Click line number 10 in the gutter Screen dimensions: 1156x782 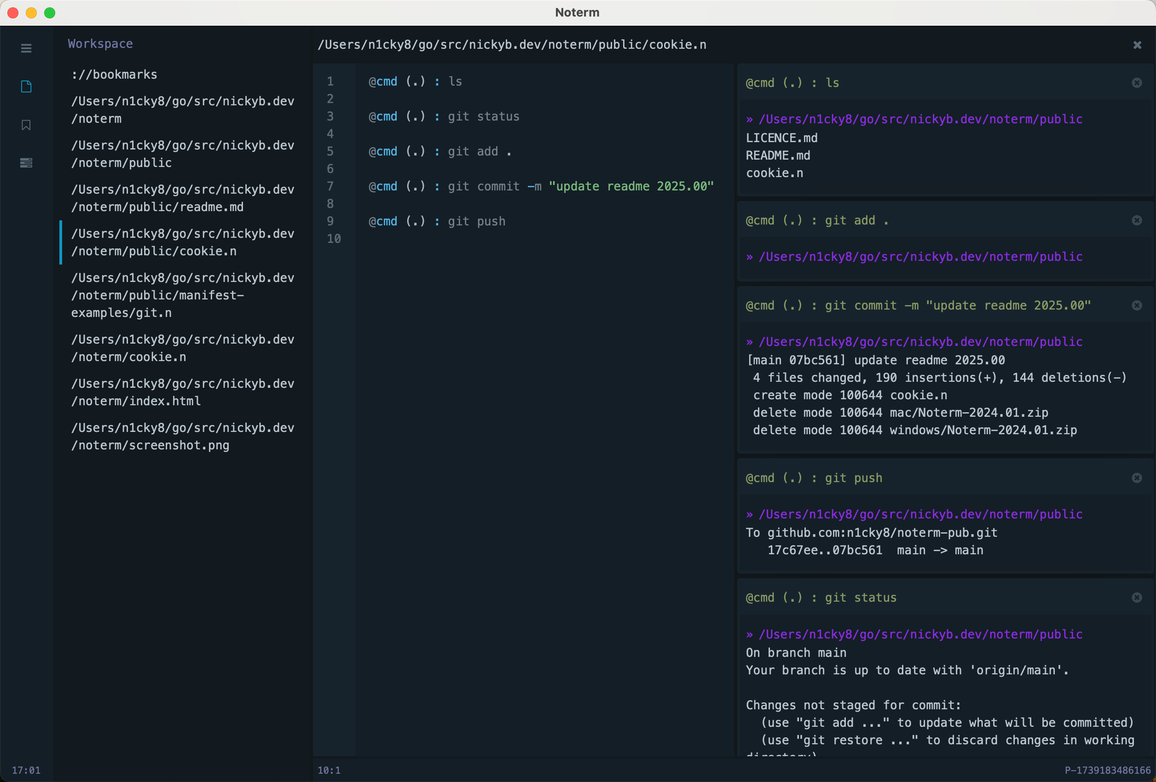point(334,239)
